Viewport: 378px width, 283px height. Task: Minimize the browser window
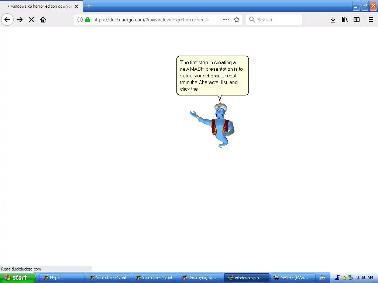[356, 6]
